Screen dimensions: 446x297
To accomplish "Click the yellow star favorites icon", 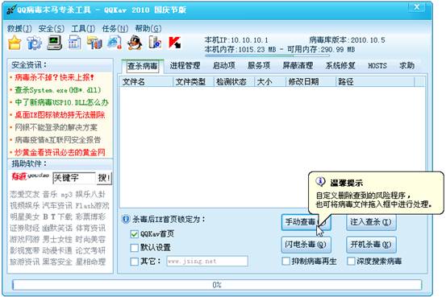I will point(15,43).
